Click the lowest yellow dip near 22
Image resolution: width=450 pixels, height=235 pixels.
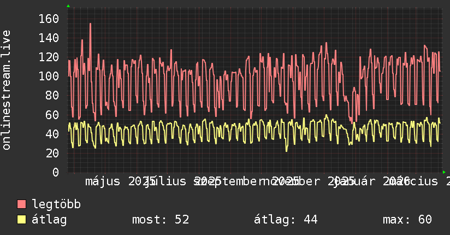click(286, 150)
